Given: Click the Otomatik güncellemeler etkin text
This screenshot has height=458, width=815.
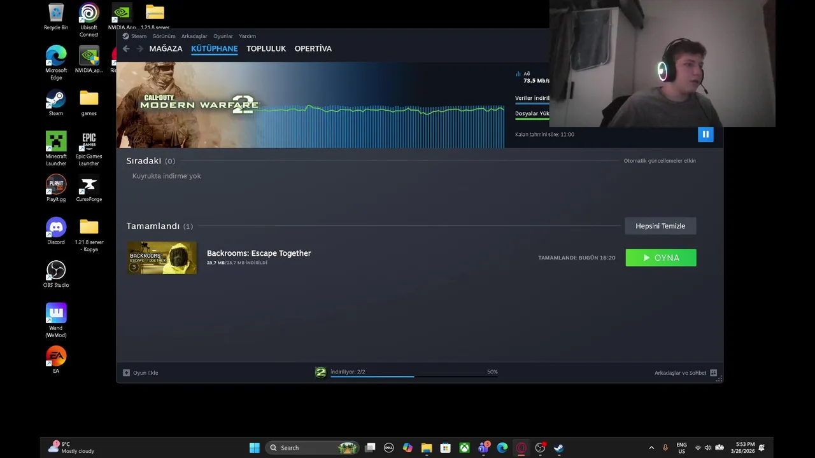Looking at the screenshot, I should click(660, 161).
